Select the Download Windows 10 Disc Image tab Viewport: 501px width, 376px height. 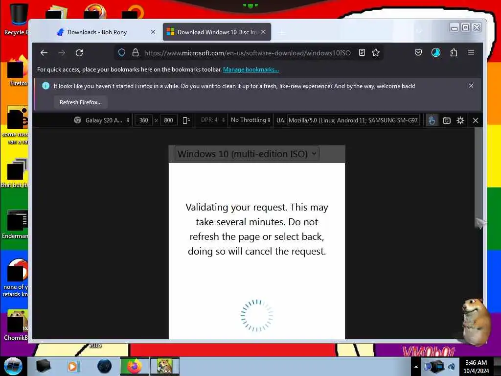pyautogui.click(x=217, y=32)
